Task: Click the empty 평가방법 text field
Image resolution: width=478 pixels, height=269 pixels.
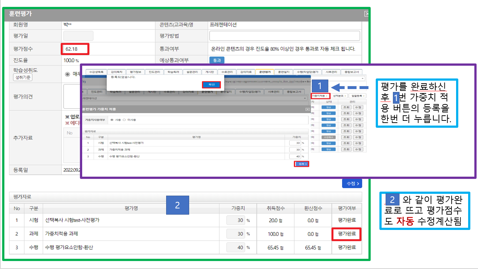Action: [284, 36]
